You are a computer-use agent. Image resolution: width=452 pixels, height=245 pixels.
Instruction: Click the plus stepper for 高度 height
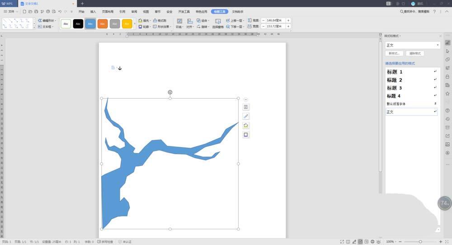pos(288,20)
